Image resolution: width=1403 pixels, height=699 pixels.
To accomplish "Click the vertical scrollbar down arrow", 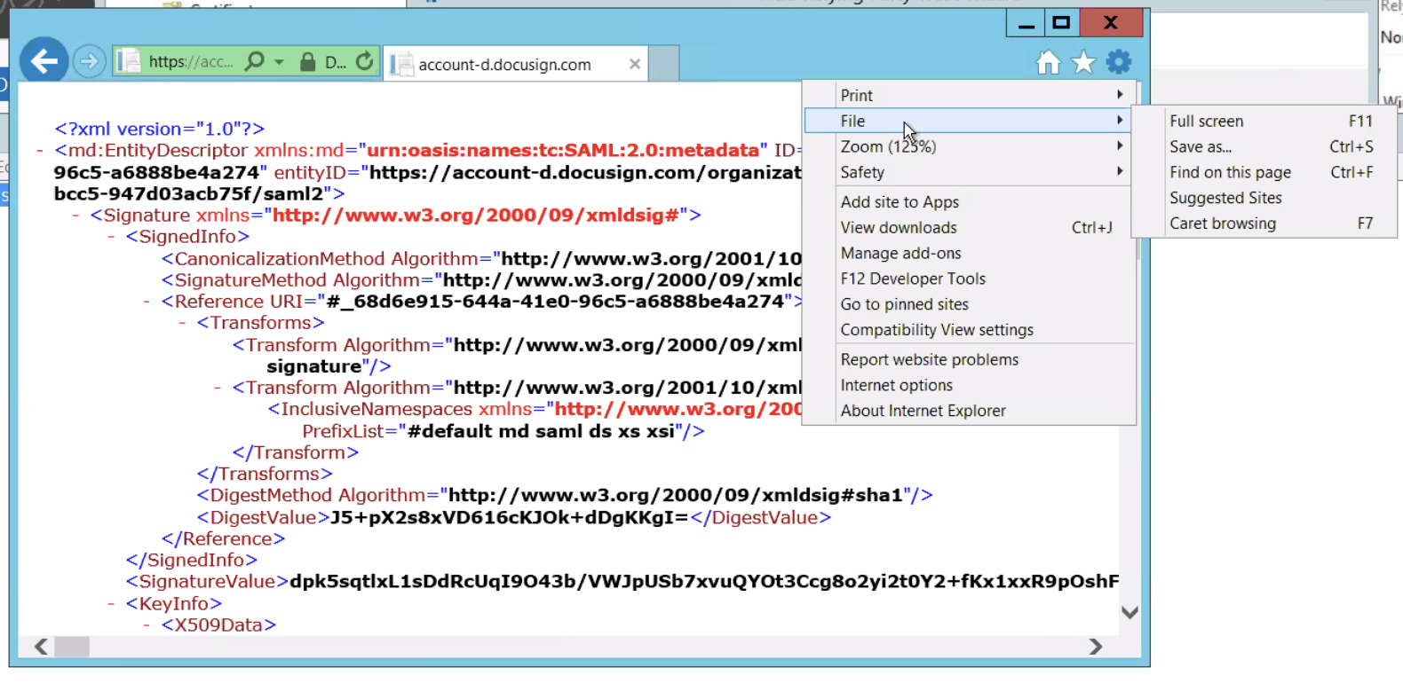I will (x=1130, y=612).
